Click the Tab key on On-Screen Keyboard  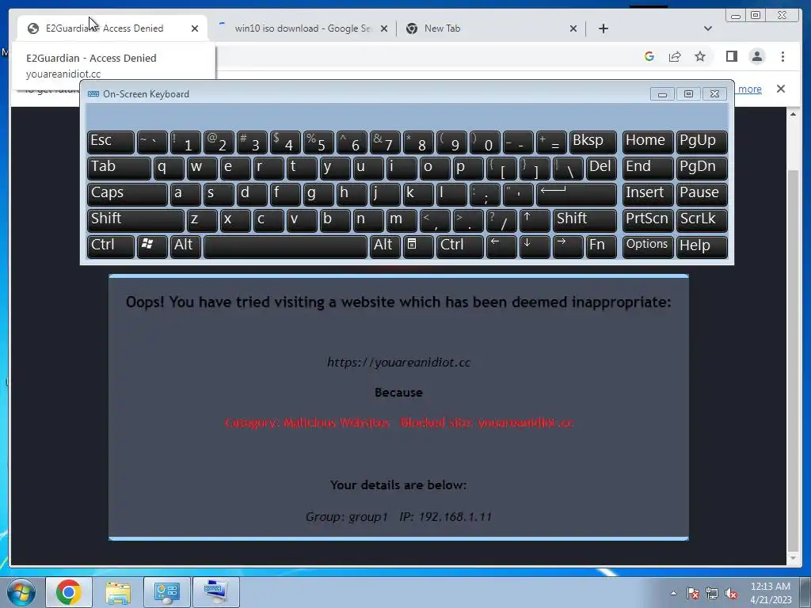119,168
